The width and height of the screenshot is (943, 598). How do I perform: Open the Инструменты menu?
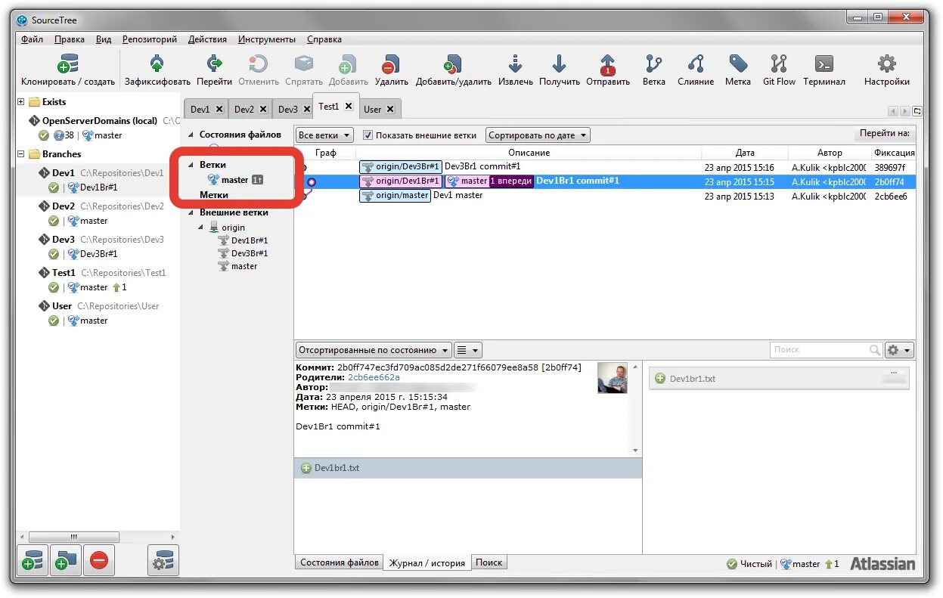(x=267, y=39)
